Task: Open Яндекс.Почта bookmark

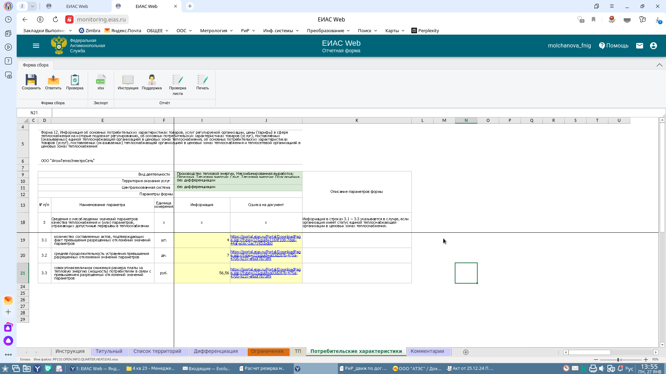Action: click(x=123, y=30)
